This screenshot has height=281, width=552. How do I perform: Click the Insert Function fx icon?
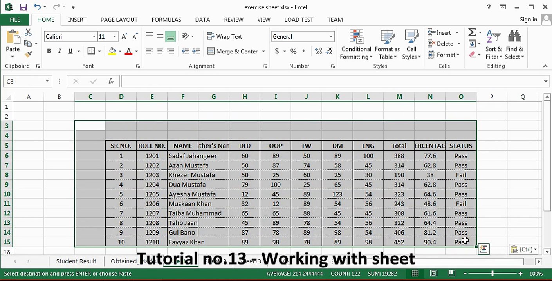point(111,81)
